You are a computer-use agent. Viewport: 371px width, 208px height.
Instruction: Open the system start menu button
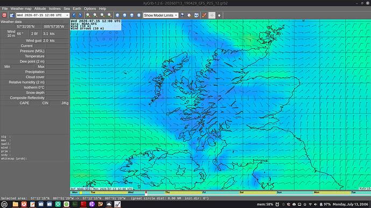coord(4,204)
